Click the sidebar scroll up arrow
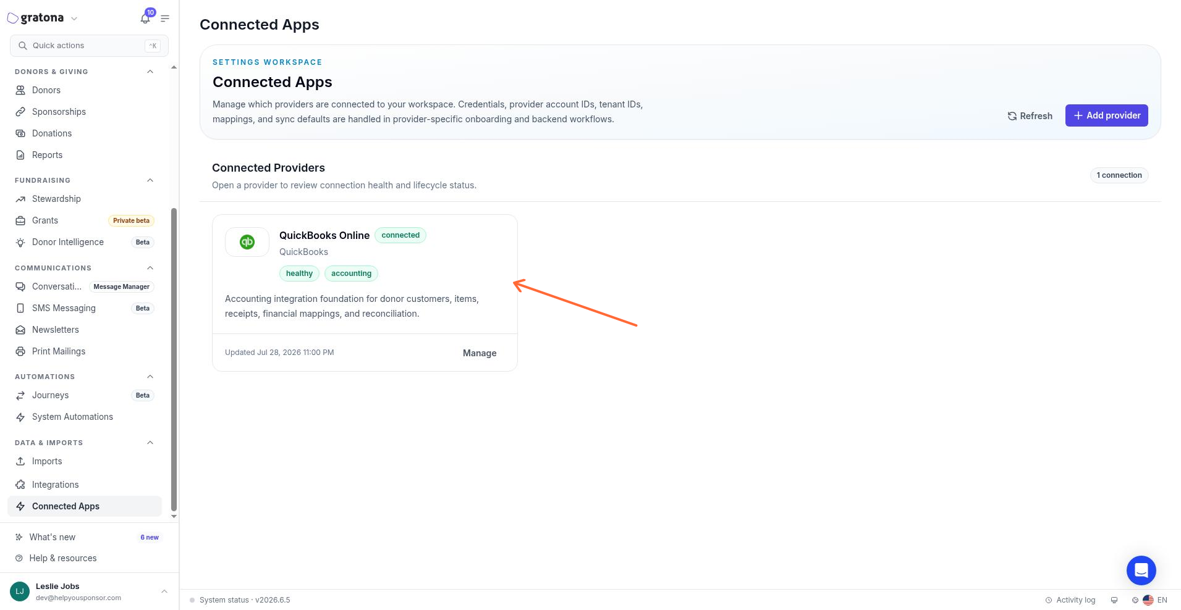This screenshot has width=1181, height=610. pos(174,67)
